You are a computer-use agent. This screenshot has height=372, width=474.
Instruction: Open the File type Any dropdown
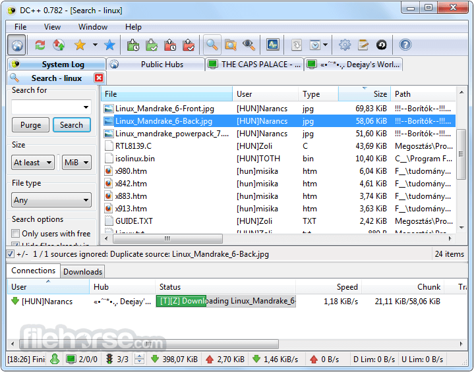(51, 200)
